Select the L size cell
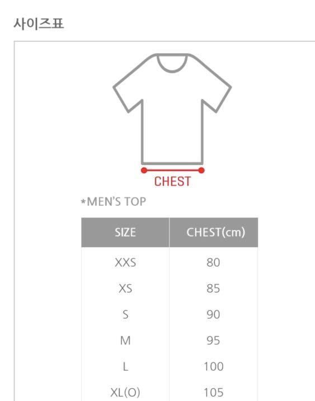The height and width of the screenshot is (401, 315). coord(125,367)
